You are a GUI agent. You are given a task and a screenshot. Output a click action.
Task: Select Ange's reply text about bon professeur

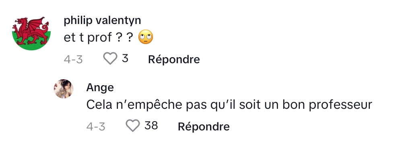point(229,105)
